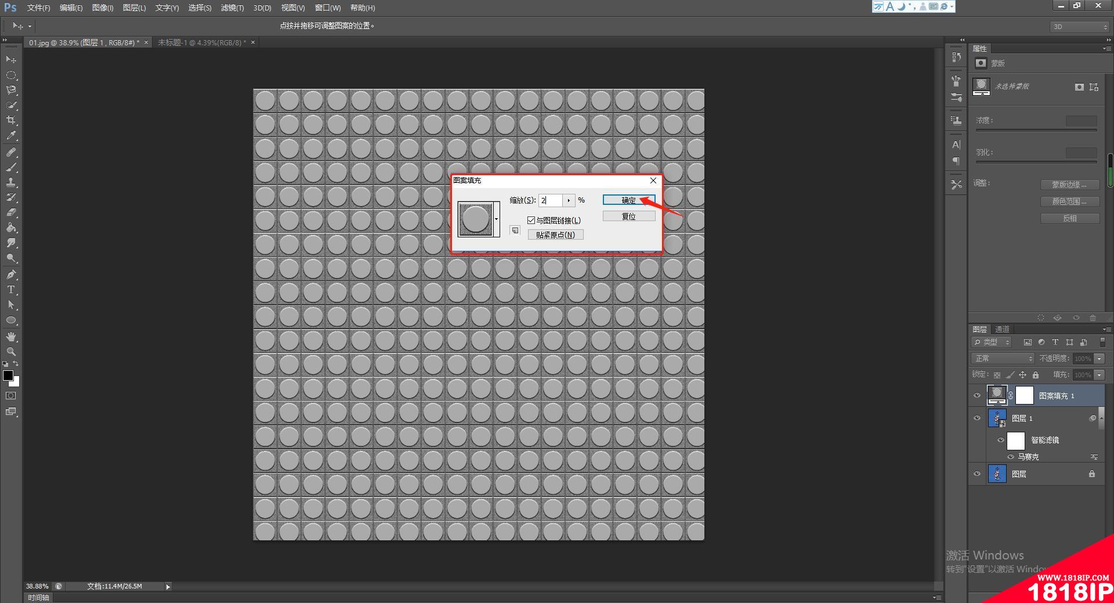Open the History panel icon

pyautogui.click(x=956, y=57)
